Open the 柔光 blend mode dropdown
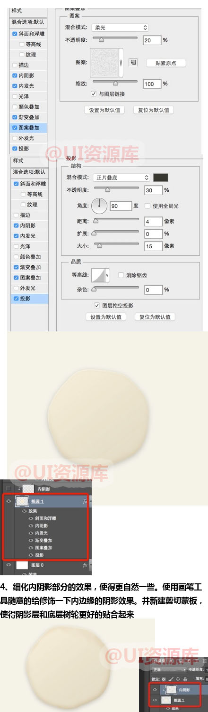 120,28
